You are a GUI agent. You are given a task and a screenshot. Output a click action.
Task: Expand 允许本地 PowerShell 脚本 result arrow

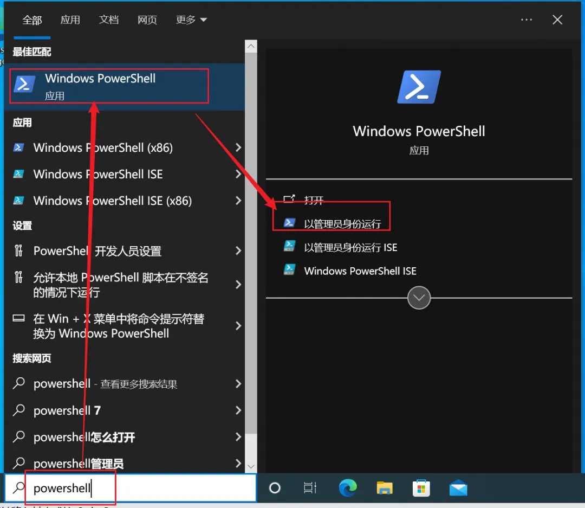click(238, 285)
